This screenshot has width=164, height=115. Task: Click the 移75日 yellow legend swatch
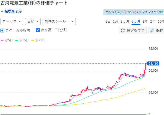pos(33,40)
